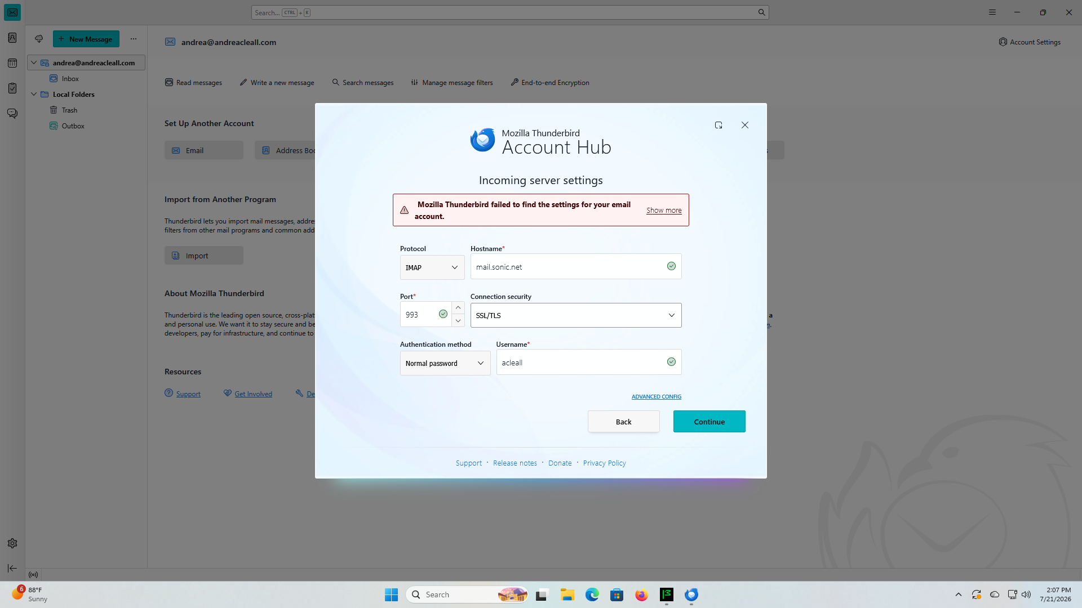Screen dimensions: 1082x608
Task: Select the Outbox folder
Action: tap(73, 126)
